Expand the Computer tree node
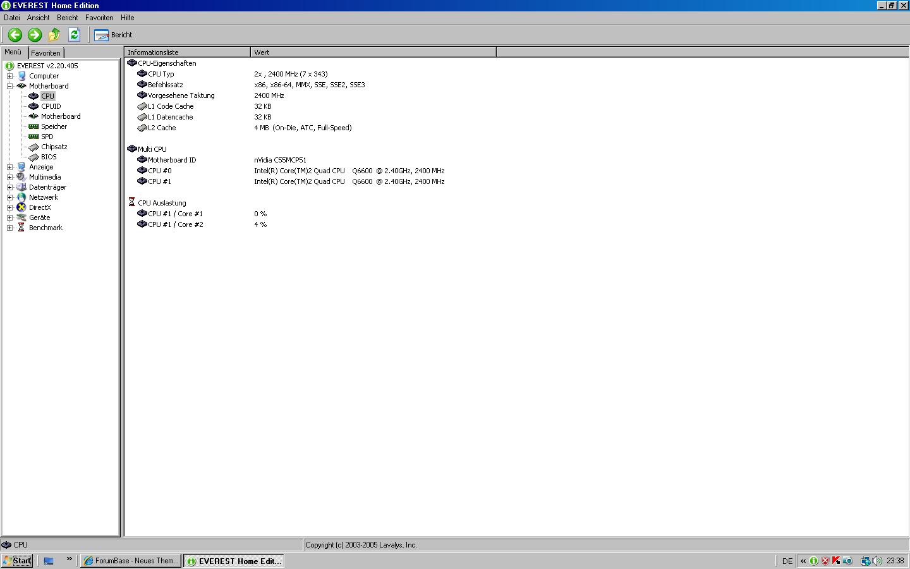This screenshot has height=569, width=910. (x=9, y=76)
